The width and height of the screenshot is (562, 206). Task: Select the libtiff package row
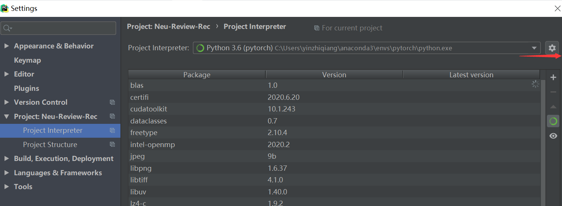[334, 180]
